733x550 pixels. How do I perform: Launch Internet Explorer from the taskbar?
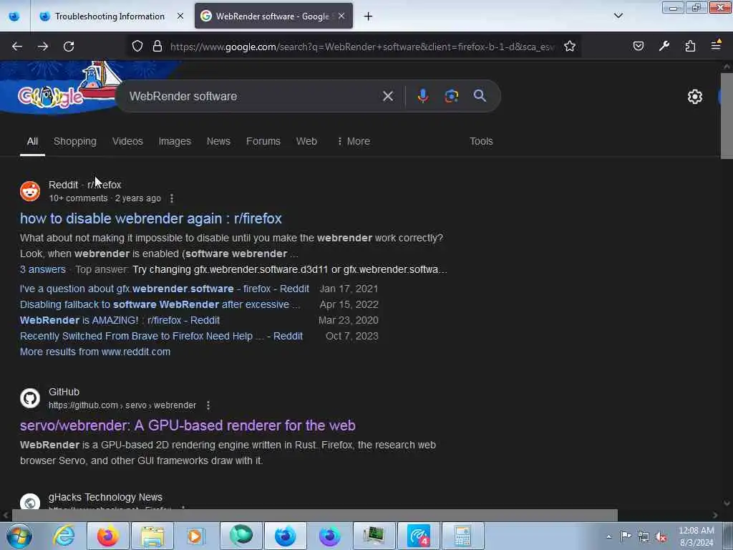[64, 536]
